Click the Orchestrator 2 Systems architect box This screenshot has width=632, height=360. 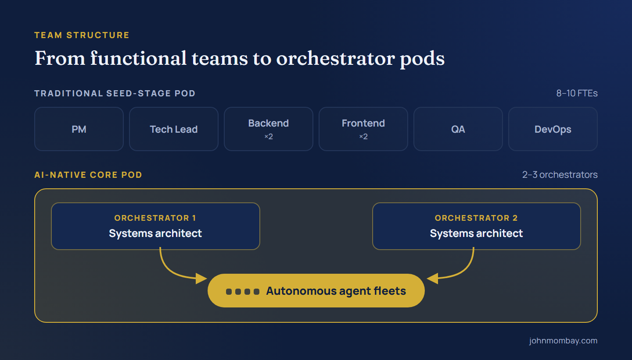tap(477, 226)
